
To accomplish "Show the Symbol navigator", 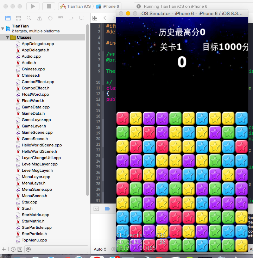I will click(18, 18).
